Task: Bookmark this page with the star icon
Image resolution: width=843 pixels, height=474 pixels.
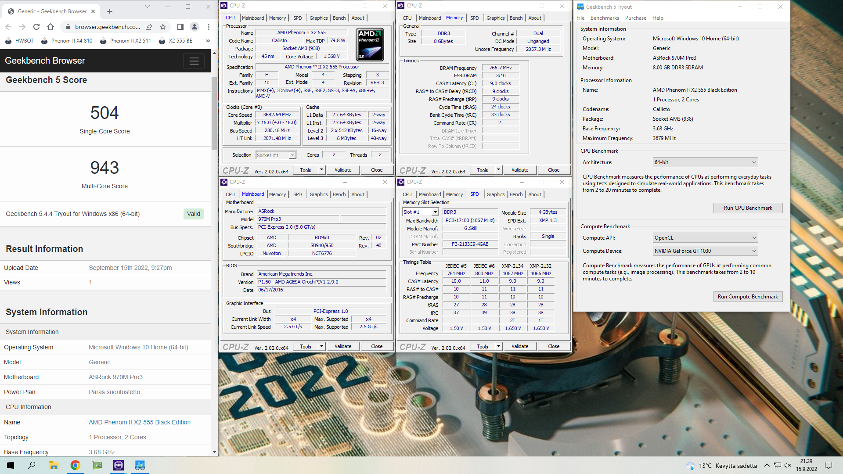Action: [163, 27]
